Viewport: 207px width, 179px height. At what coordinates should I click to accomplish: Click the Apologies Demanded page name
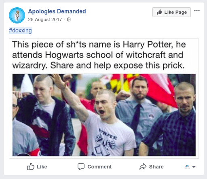point(57,11)
